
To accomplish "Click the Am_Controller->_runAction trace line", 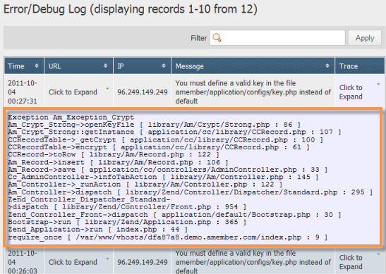I will (145, 185).
